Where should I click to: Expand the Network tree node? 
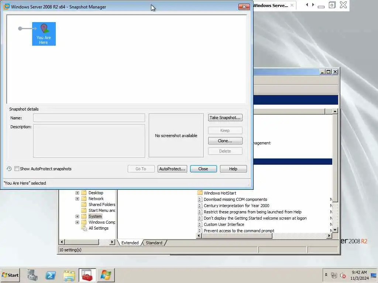coord(77,199)
